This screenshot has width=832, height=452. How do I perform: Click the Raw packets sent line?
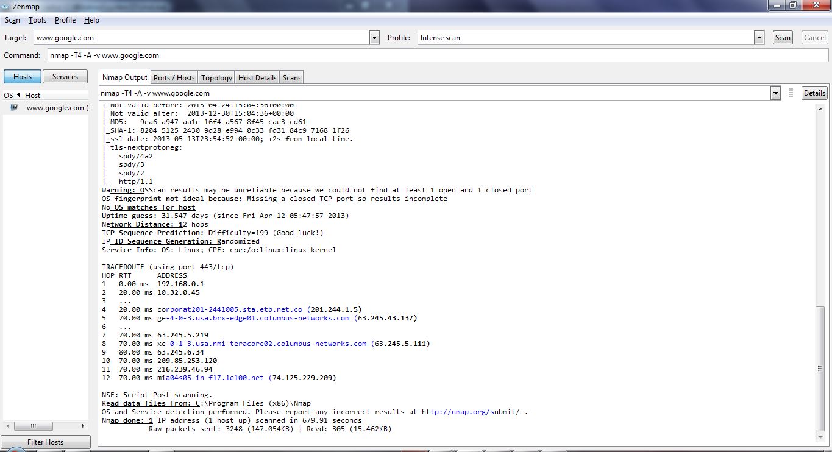pyautogui.click(x=270, y=429)
